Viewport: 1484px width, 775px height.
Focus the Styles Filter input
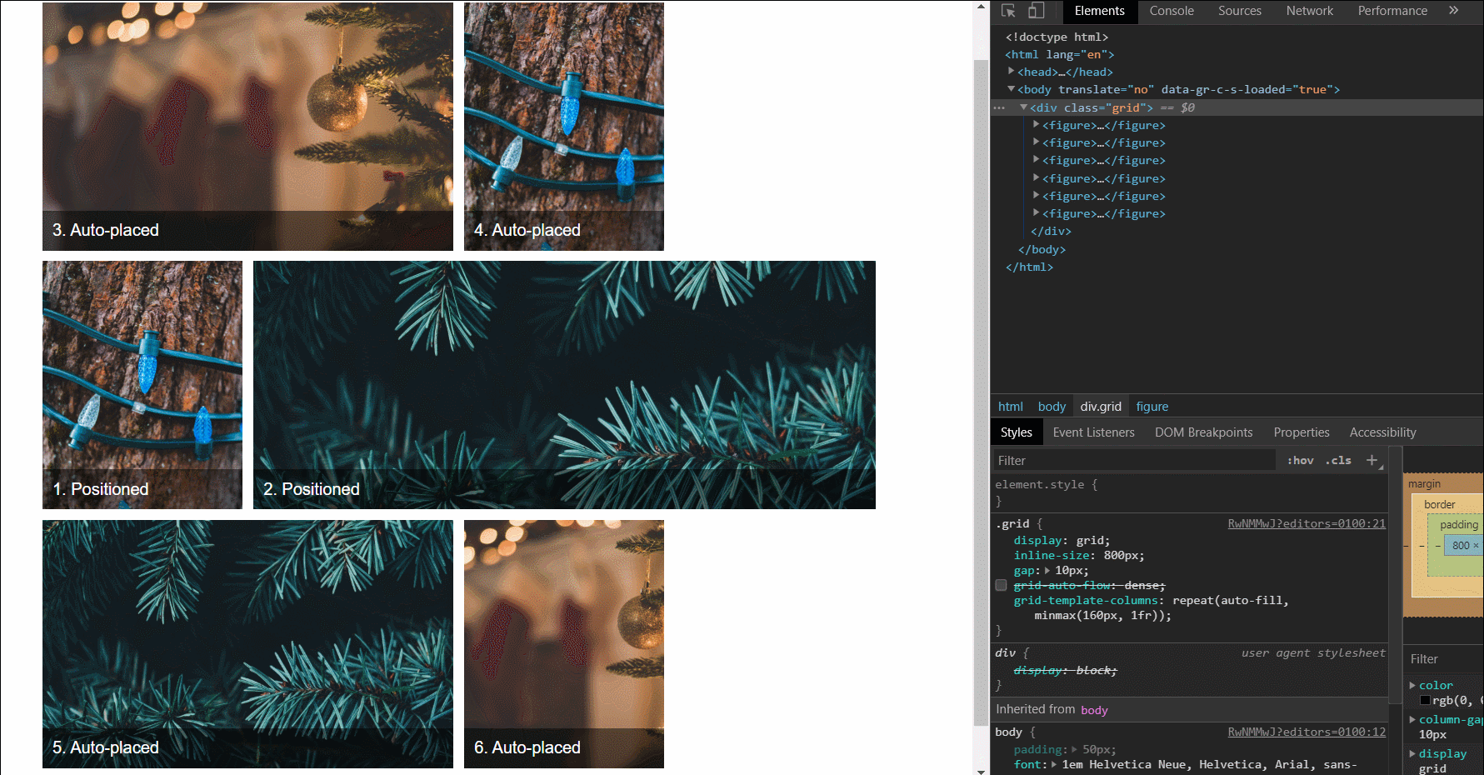pyautogui.click(x=1133, y=460)
